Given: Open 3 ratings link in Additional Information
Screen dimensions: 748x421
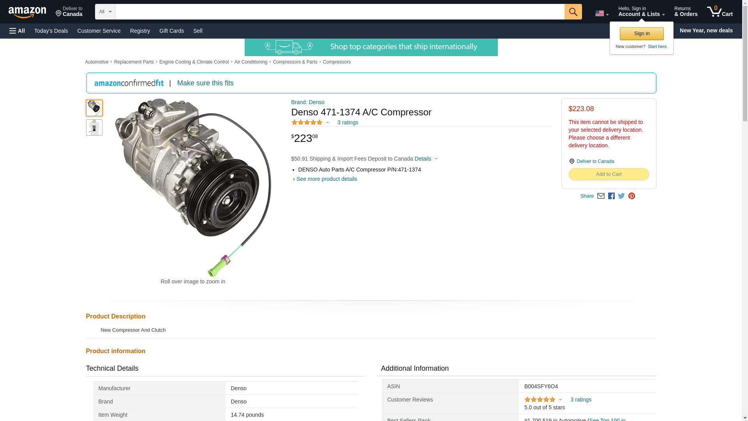Looking at the screenshot, I should (x=580, y=400).
